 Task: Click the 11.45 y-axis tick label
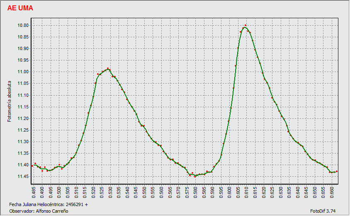point(22,177)
